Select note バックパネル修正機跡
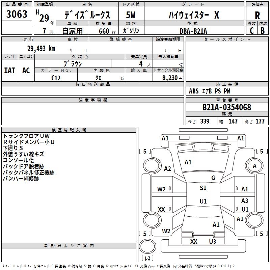This screenshot has width=270, height=270. pyautogui.click(x=29, y=172)
